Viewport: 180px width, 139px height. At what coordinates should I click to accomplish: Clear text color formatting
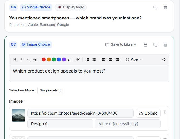pyautogui.click(x=69, y=60)
